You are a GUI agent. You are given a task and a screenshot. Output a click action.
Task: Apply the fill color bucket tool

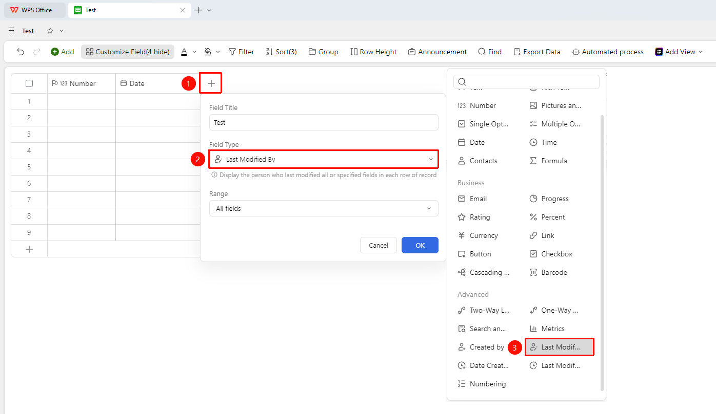208,52
